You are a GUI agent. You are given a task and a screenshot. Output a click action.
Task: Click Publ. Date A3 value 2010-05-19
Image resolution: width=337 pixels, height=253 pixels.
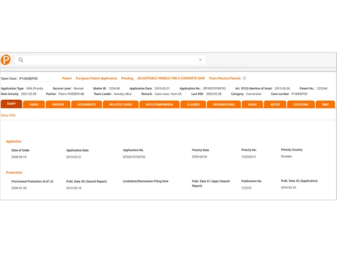[73, 188]
